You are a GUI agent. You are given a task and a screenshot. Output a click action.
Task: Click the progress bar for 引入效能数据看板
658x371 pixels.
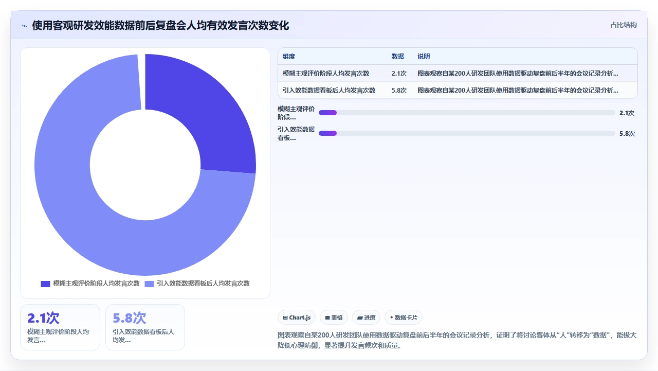coord(467,133)
